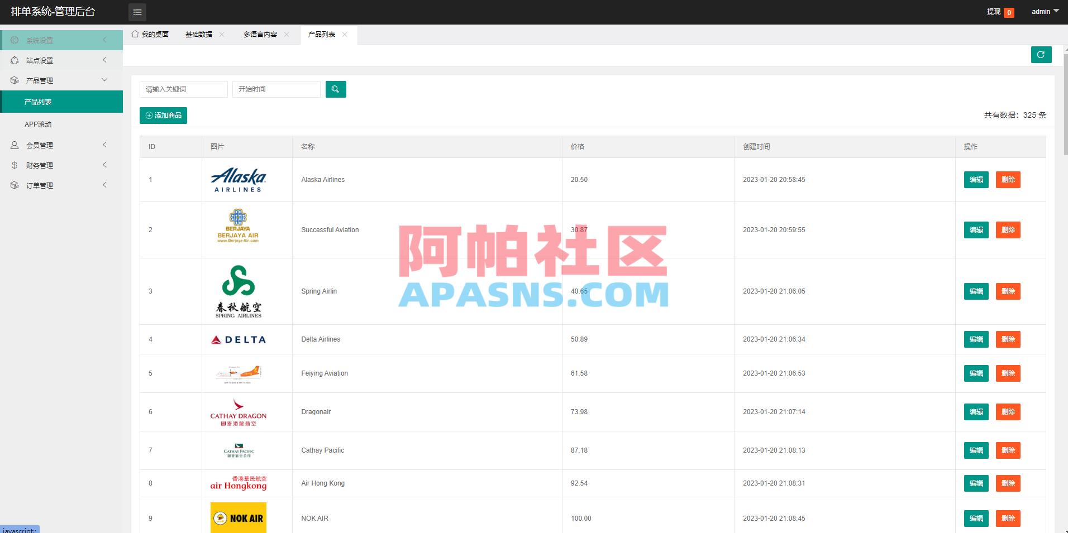The height and width of the screenshot is (533, 1068).
Task: Click the home icon on 我的桌面 tab
Action: click(x=134, y=34)
